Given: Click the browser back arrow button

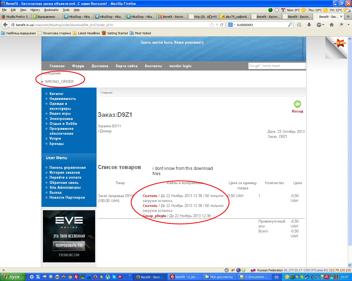Looking at the screenshot, I should pos(5,25).
